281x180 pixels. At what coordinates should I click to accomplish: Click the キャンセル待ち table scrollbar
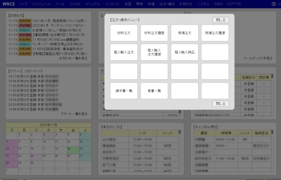[272, 151]
